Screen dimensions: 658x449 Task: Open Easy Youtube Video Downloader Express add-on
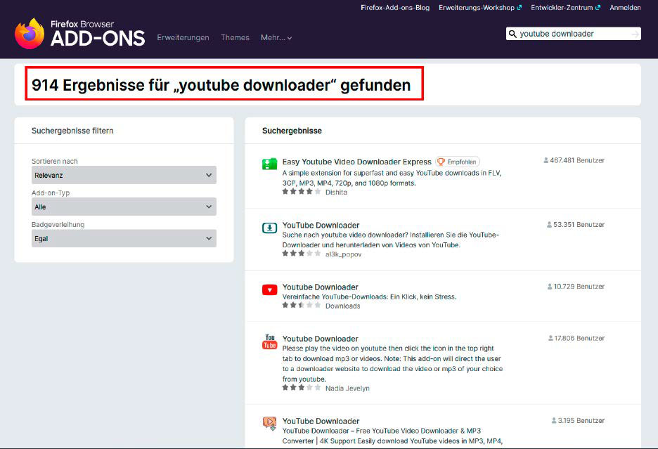pyautogui.click(x=356, y=162)
